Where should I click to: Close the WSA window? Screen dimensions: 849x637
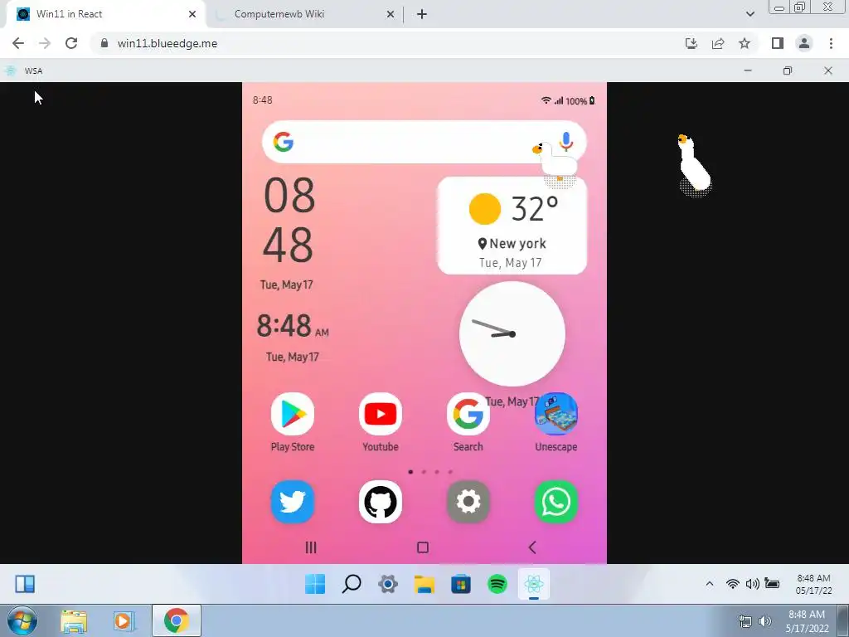click(x=828, y=71)
